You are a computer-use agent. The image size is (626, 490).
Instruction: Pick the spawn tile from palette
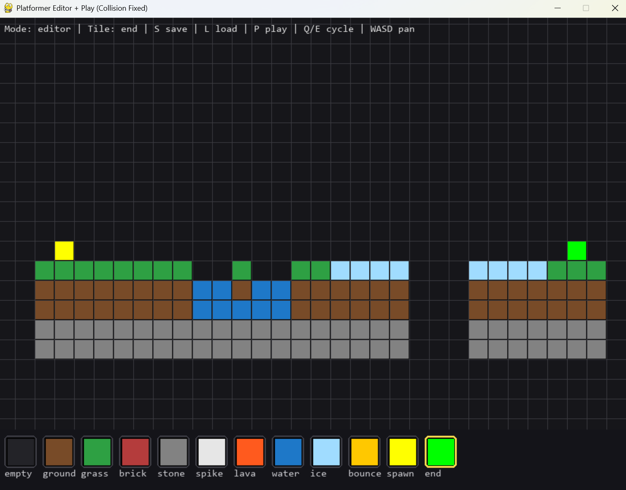pyautogui.click(x=403, y=452)
